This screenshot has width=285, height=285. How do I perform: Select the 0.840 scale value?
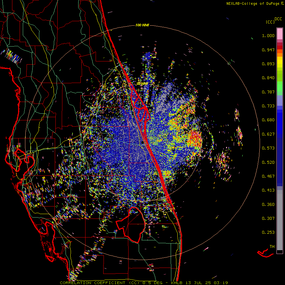[268, 78]
